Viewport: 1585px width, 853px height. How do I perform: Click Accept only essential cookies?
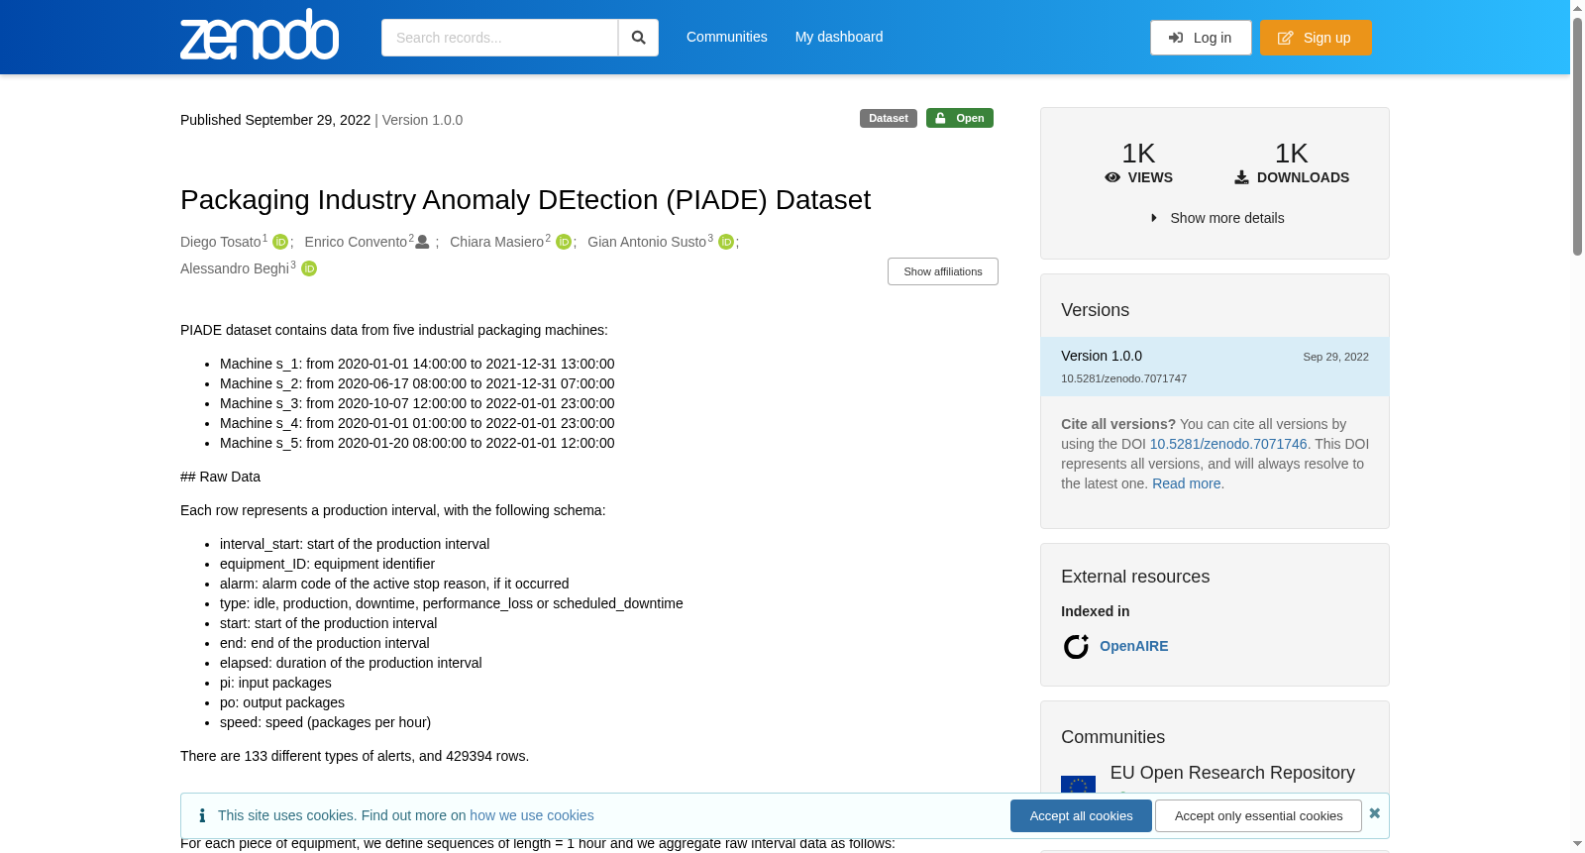[x=1258, y=816]
